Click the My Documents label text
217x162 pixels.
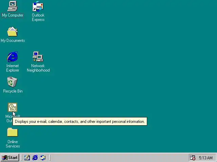[x=13, y=40]
